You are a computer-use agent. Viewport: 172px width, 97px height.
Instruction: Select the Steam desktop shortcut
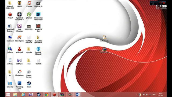(29, 84)
